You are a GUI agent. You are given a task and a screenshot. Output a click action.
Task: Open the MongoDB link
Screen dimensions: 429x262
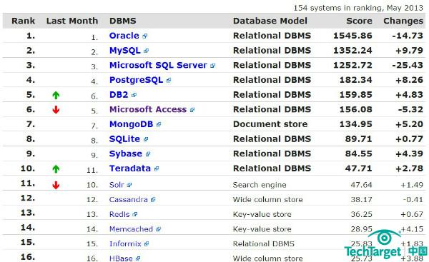coord(131,124)
